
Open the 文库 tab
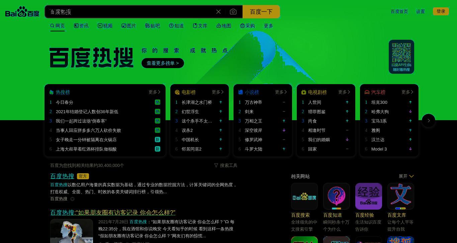coord(200,26)
